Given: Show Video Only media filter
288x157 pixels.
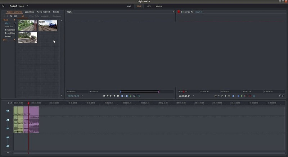Looking at the screenshot, I should tap(34, 16).
